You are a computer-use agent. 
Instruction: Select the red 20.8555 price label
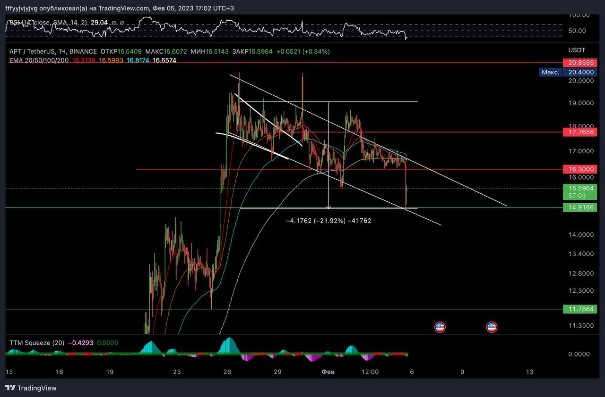point(580,63)
